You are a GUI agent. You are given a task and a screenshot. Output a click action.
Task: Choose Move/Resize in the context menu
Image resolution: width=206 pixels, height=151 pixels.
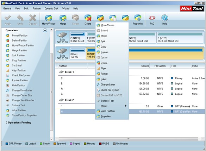(x=112, y=25)
